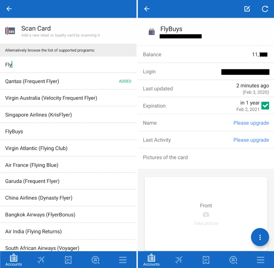Open the bookings ticket tab in left screen
This screenshot has width=274, height=268.
pyautogui.click(x=68, y=260)
